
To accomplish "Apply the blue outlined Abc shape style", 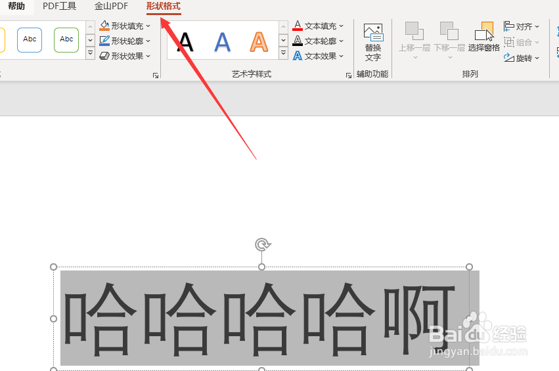I will (30, 40).
